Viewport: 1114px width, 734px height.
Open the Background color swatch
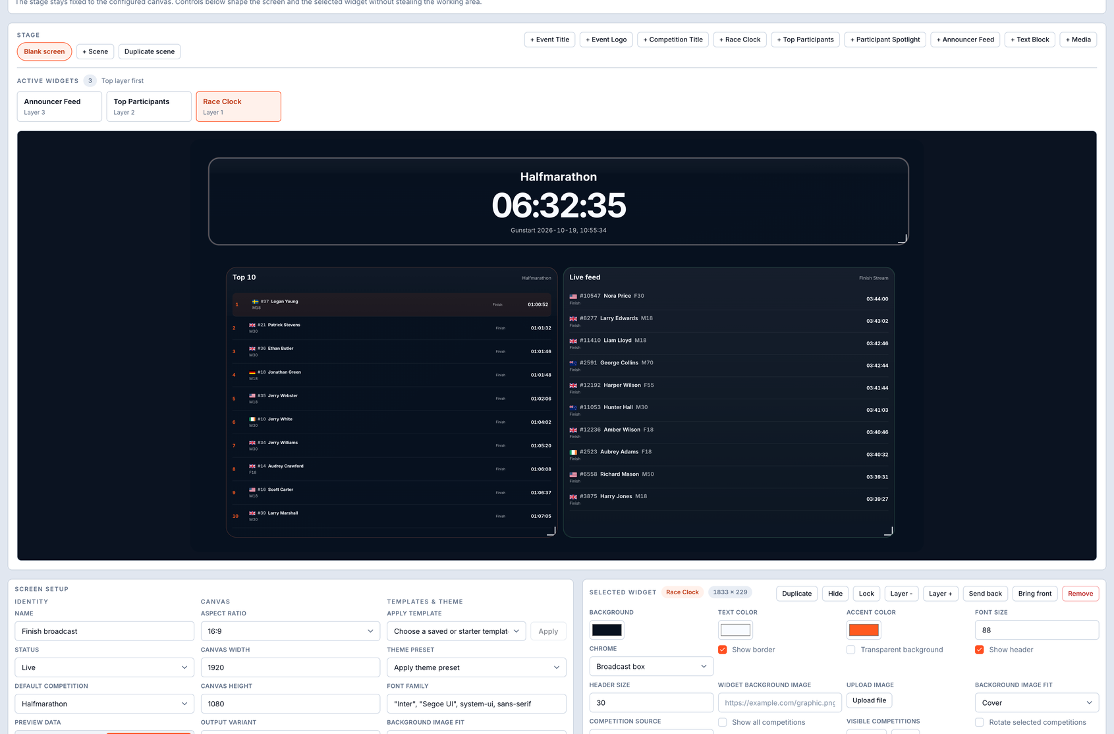pyautogui.click(x=607, y=630)
